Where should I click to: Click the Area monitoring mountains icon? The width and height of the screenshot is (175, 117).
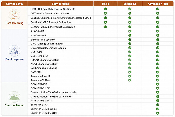tap(14, 97)
